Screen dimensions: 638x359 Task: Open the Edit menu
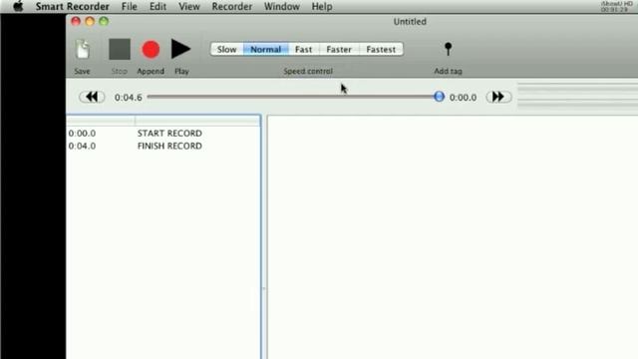[158, 7]
